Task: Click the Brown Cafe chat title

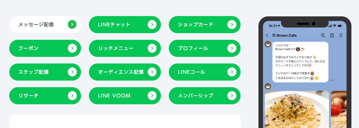Action: [x=286, y=35]
